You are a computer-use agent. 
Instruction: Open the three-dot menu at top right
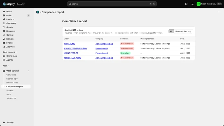pyautogui.click(x=219, y=12)
